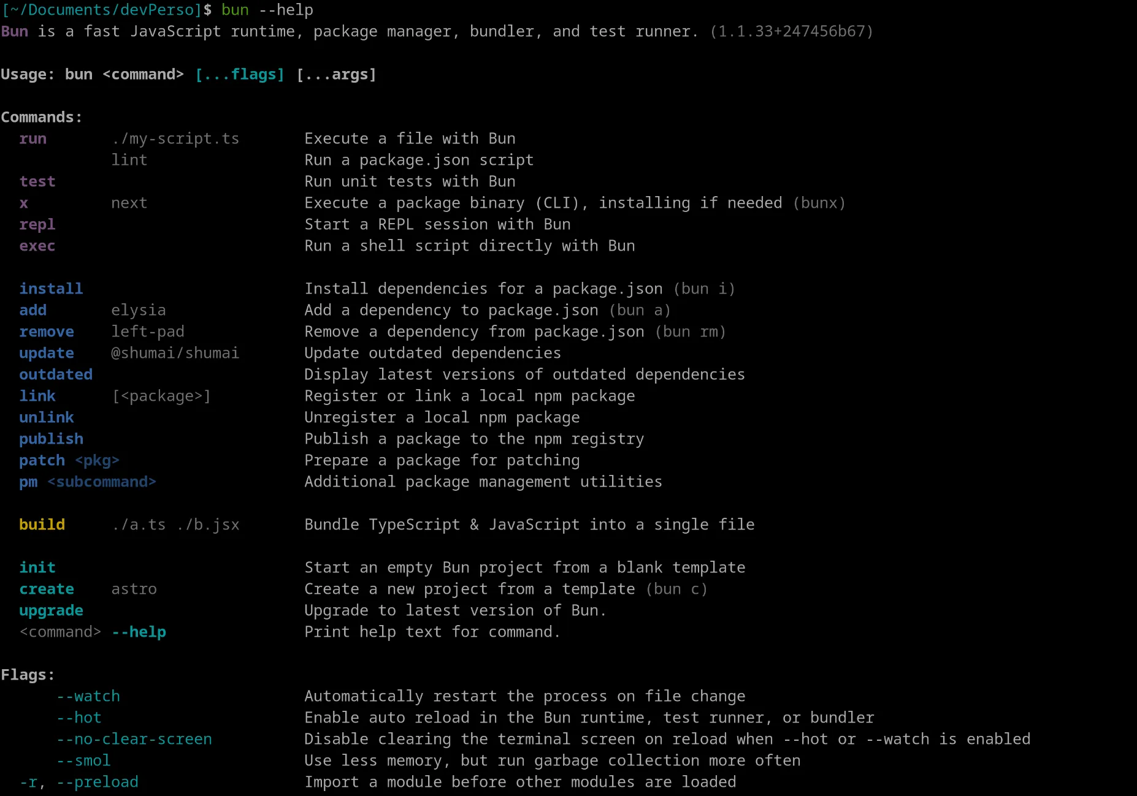Click the 'lint' script example

point(129,160)
